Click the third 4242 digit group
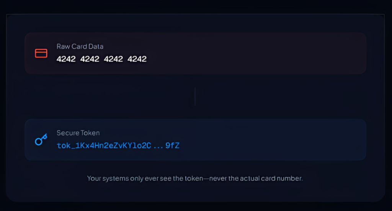 (x=113, y=59)
